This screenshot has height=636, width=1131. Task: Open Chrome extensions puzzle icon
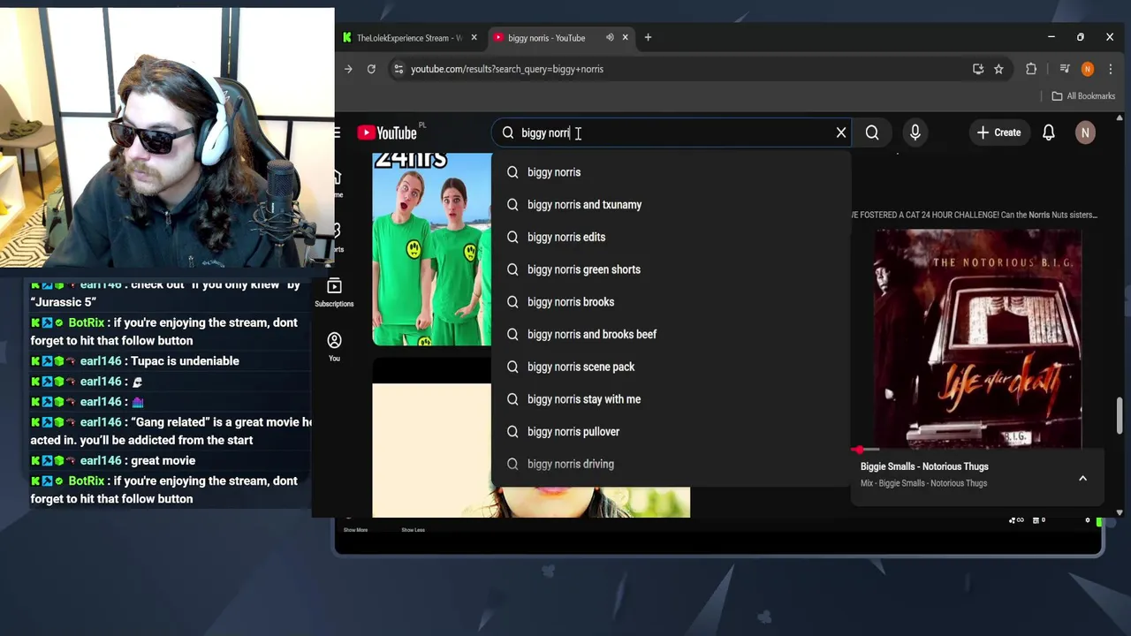(x=1031, y=69)
